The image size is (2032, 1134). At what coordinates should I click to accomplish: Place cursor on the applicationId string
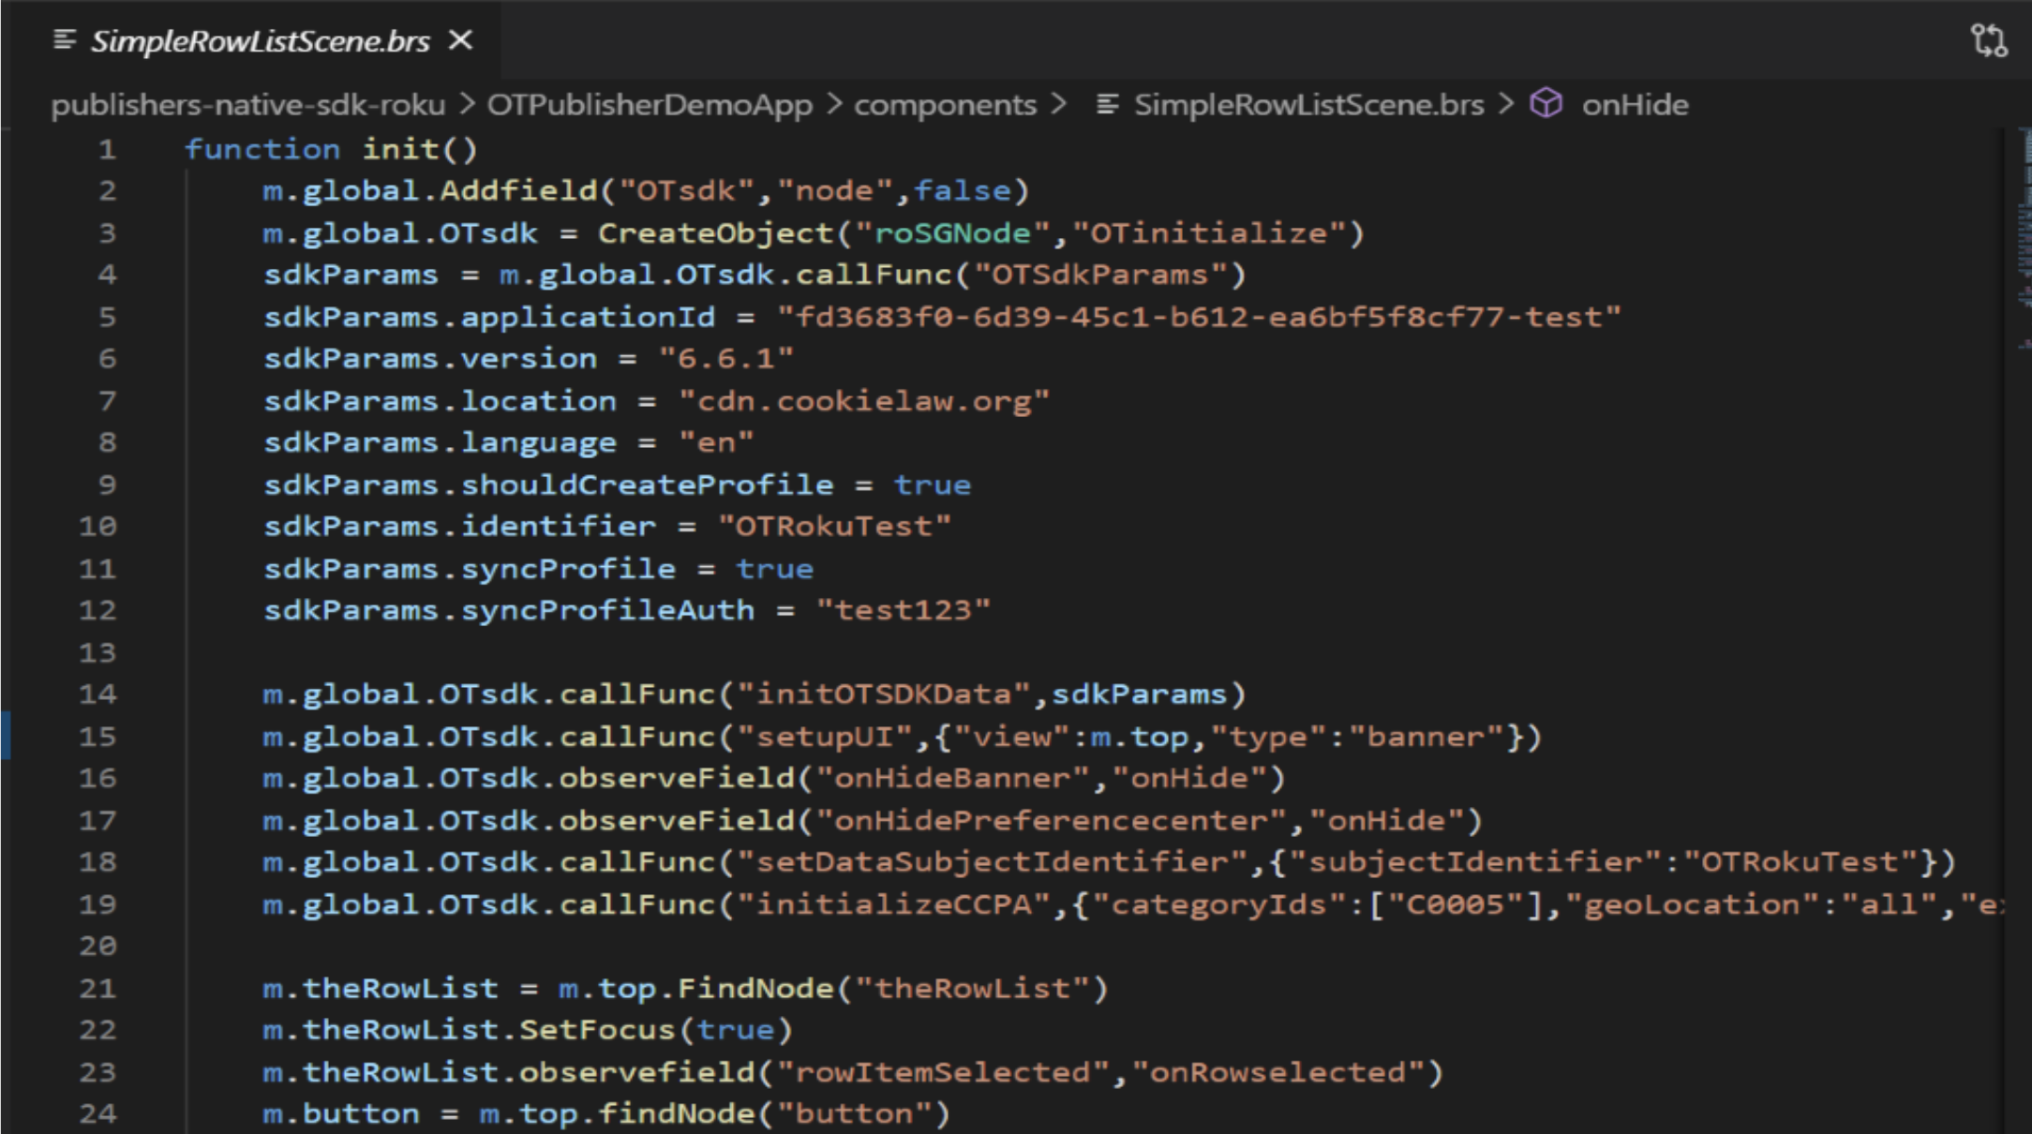(x=1198, y=317)
